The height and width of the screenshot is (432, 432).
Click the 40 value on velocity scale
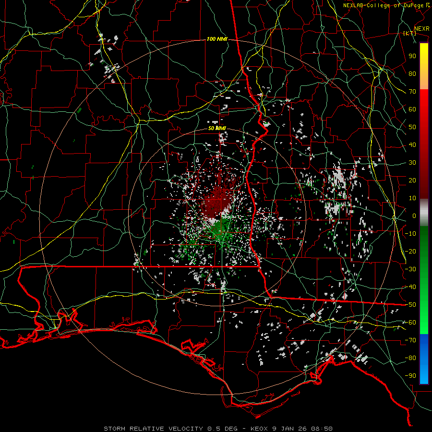(x=412, y=144)
